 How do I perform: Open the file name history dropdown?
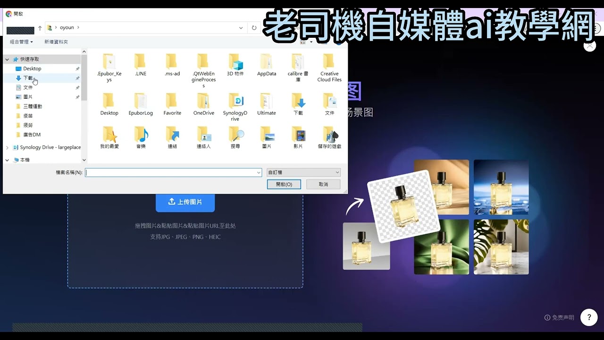click(259, 173)
